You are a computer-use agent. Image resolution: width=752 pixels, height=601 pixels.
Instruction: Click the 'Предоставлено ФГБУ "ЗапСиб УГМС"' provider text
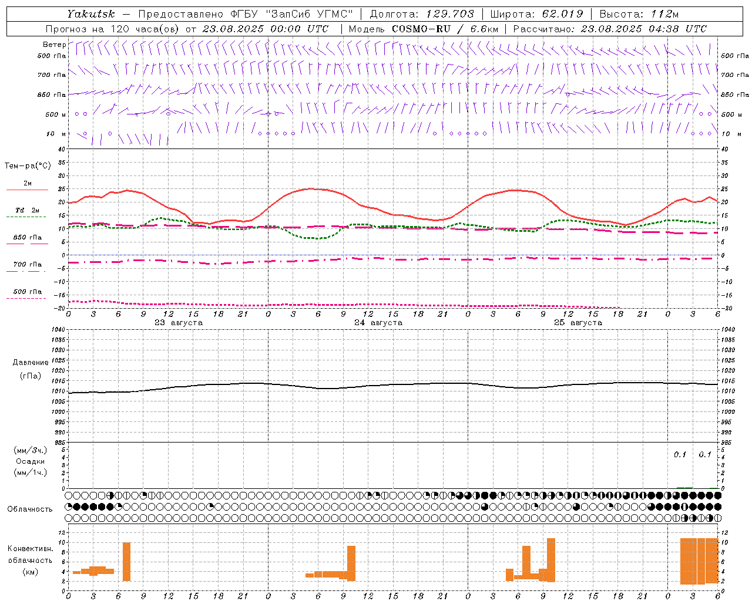point(246,14)
